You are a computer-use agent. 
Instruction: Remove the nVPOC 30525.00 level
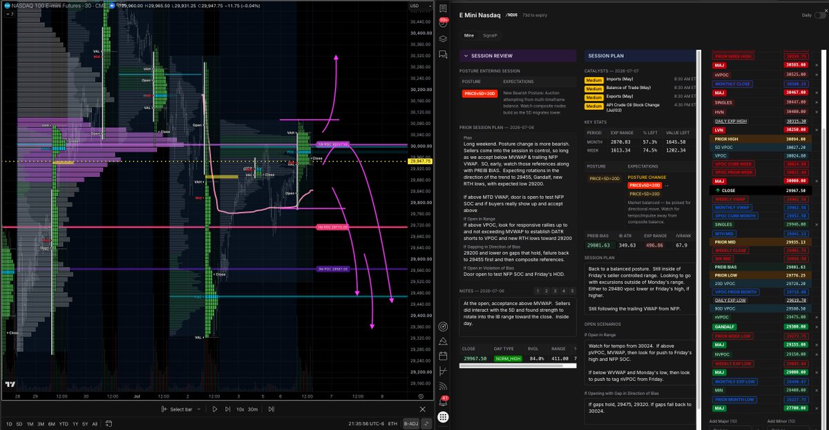(x=817, y=74)
